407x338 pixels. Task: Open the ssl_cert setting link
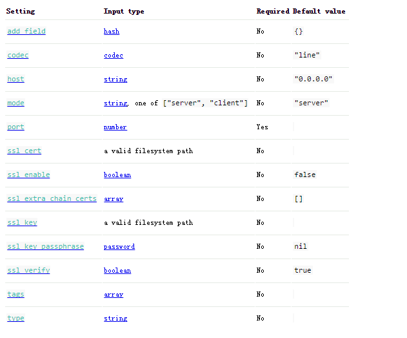click(24, 151)
